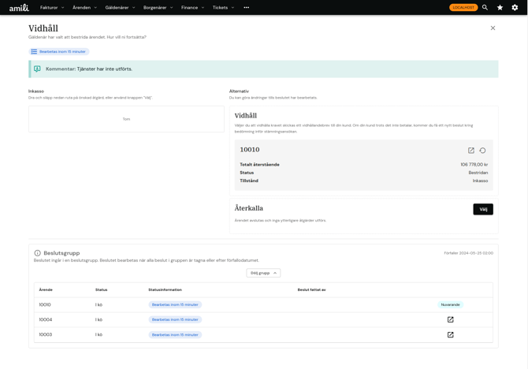The height and width of the screenshot is (369, 528).
Task: Click the LOCALHOST badge
Action: point(463,7)
